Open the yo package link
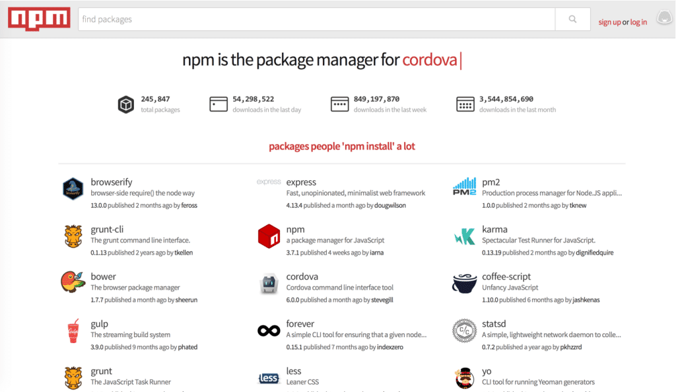676x392 pixels. pos(487,371)
